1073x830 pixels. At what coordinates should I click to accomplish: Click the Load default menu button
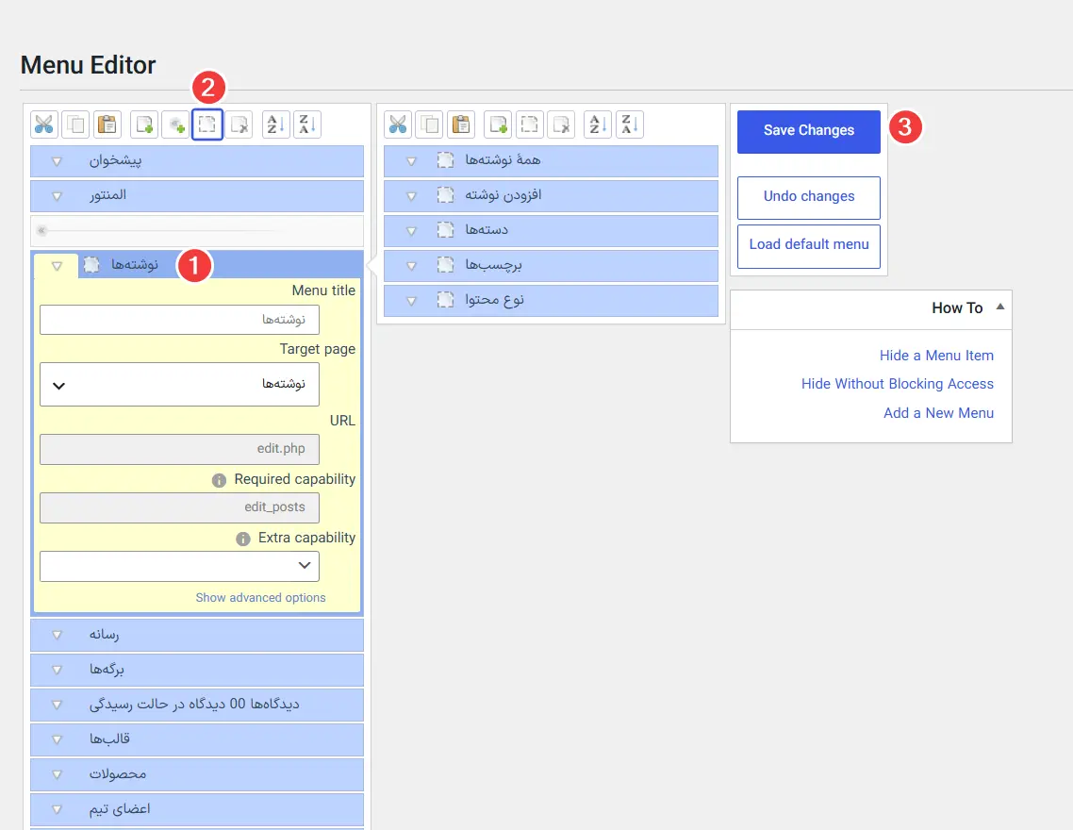809,246
